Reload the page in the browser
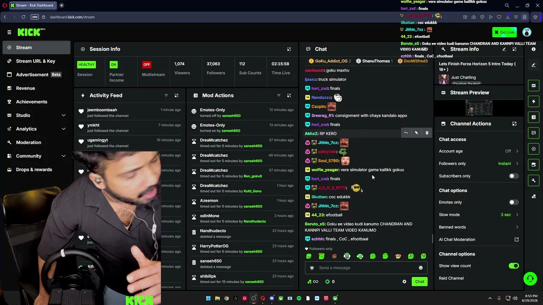This screenshot has height=305, width=543. click(x=23, y=17)
